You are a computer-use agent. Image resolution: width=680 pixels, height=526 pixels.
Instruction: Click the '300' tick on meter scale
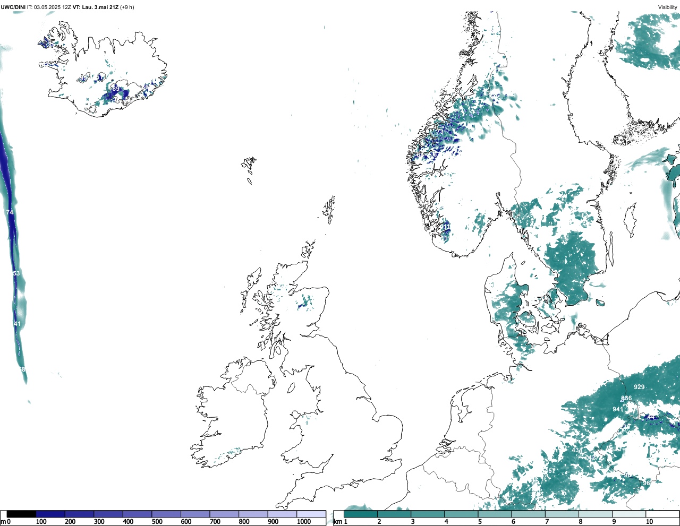click(99, 522)
